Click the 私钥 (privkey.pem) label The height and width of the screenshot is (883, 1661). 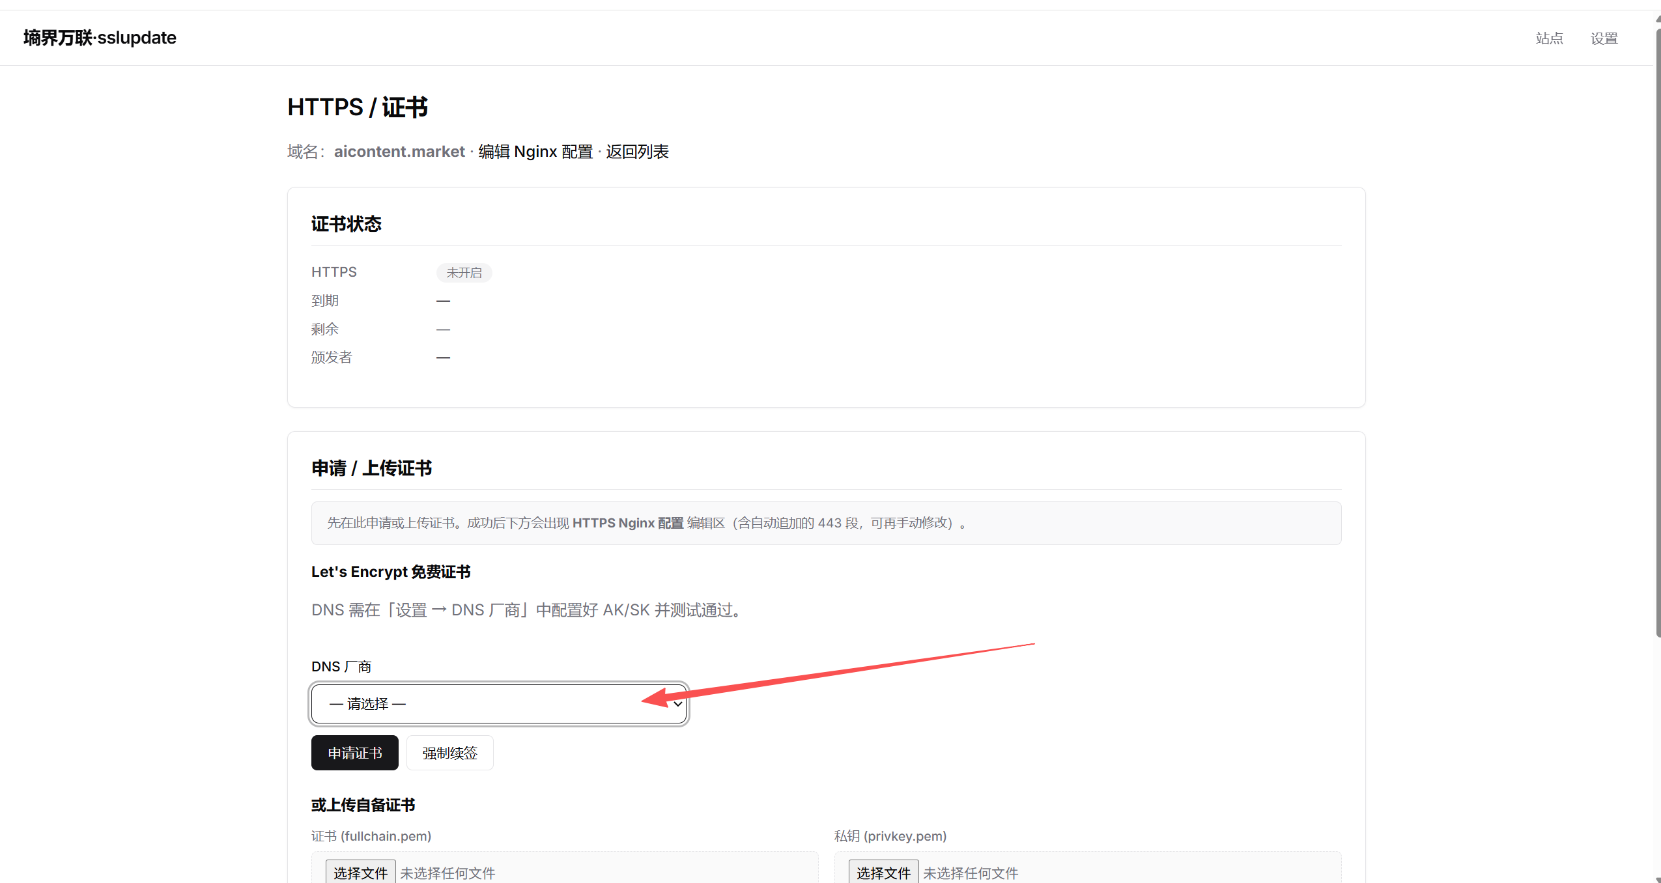coord(890,836)
